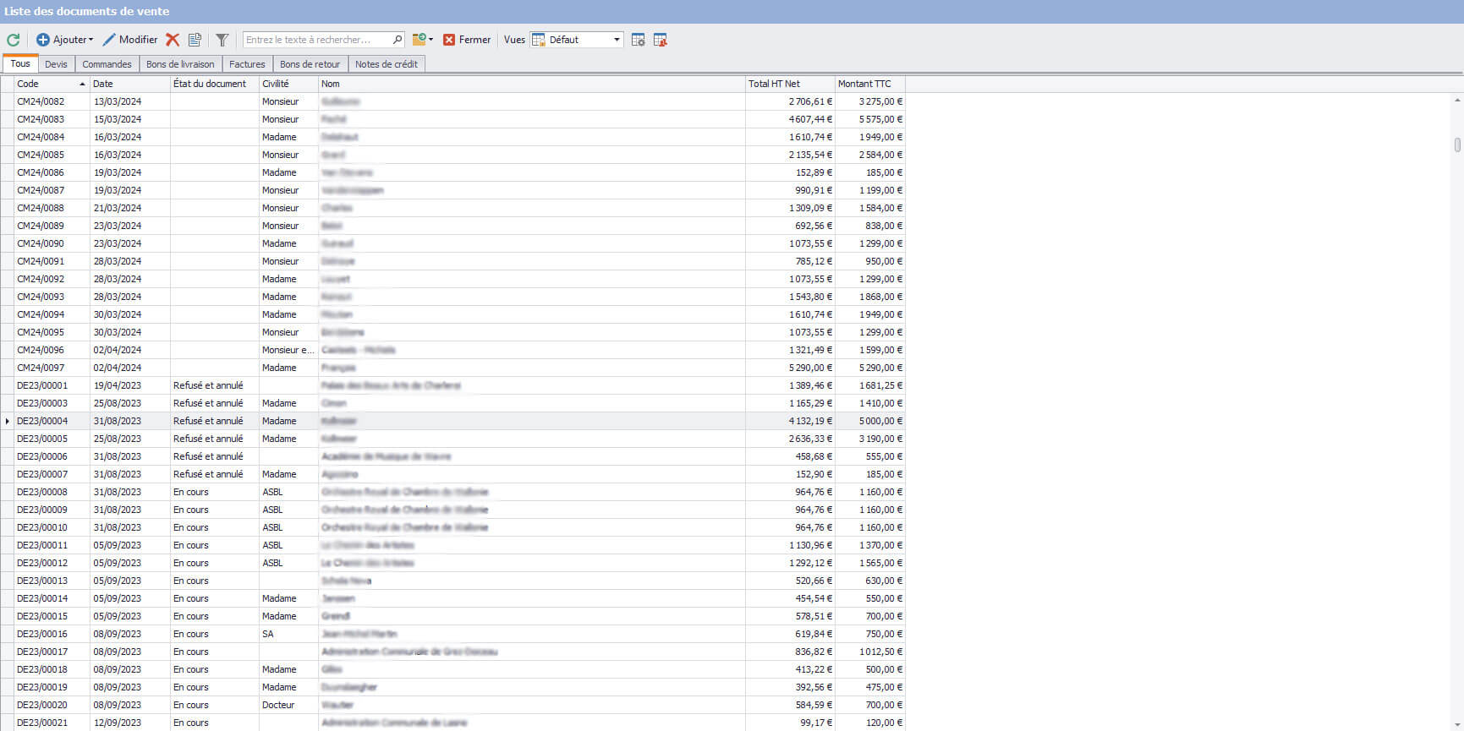Screen dimensions: 1464x731
Task: Open the view settings icon with gear
Action: point(639,40)
